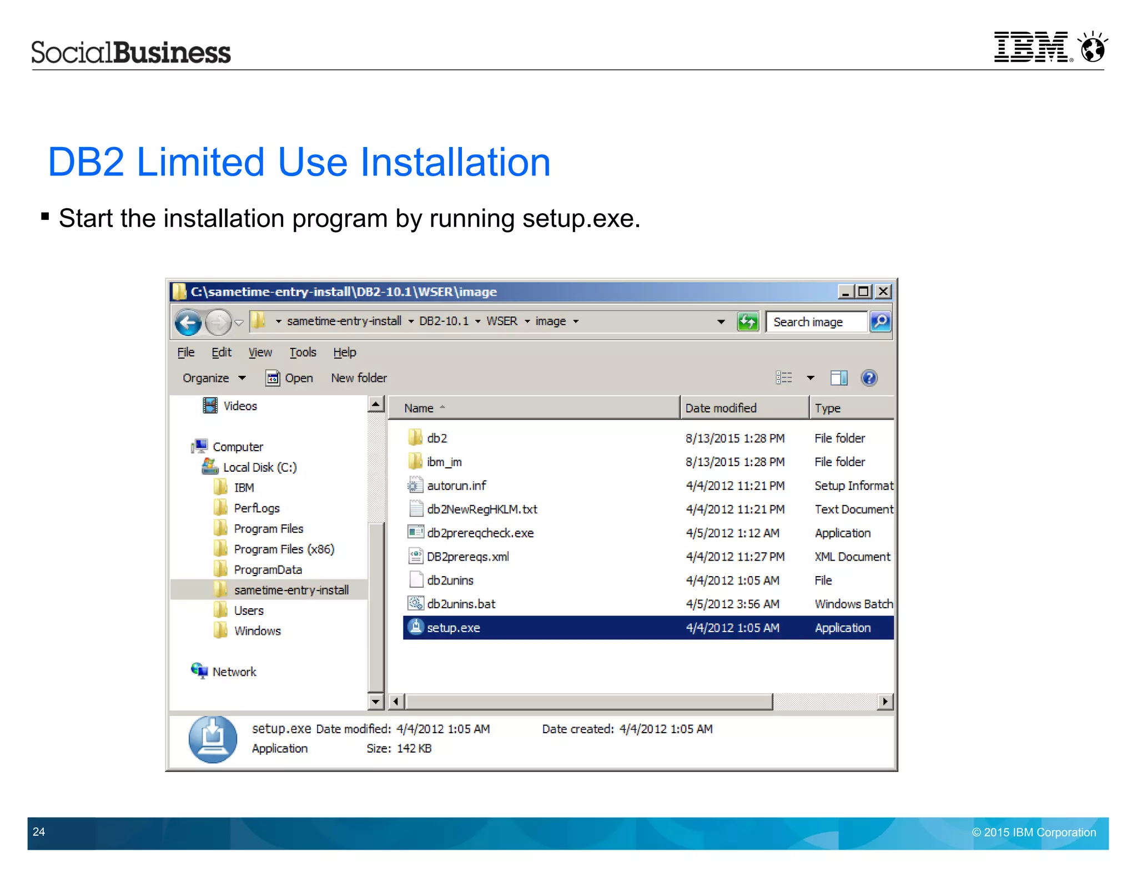Click the autorun.inf file icon

coord(415,486)
